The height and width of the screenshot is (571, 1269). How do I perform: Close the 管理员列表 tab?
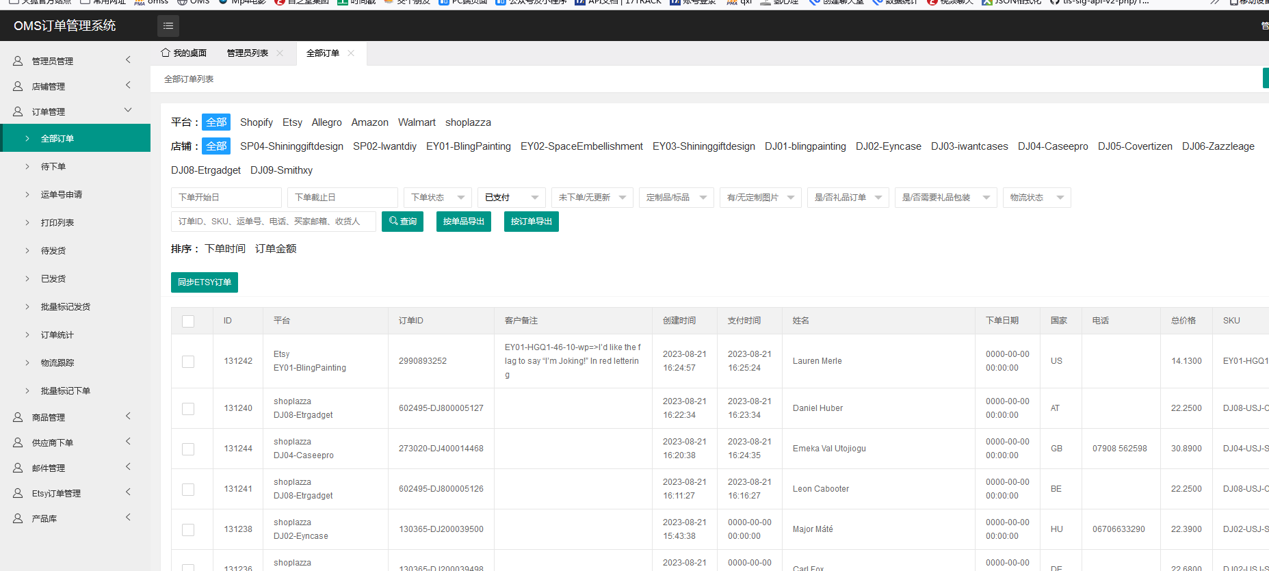coord(280,53)
